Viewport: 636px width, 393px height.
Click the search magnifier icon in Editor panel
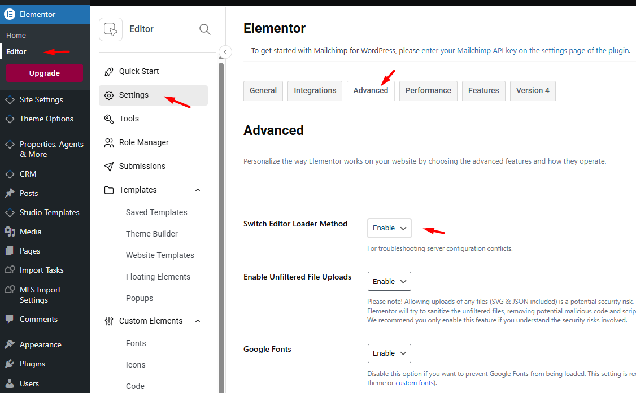(x=205, y=29)
